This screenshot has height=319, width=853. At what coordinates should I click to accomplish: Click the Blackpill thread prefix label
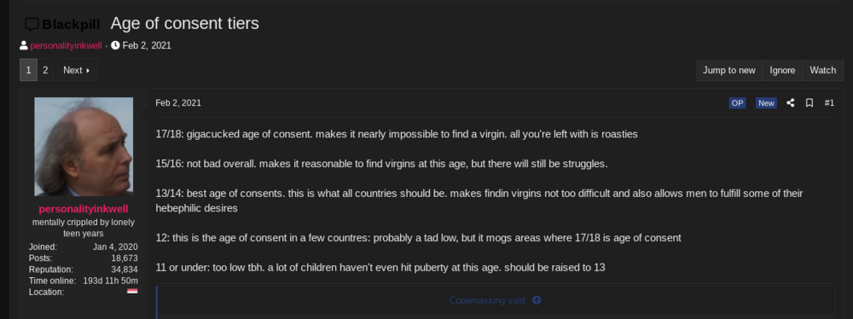point(71,25)
